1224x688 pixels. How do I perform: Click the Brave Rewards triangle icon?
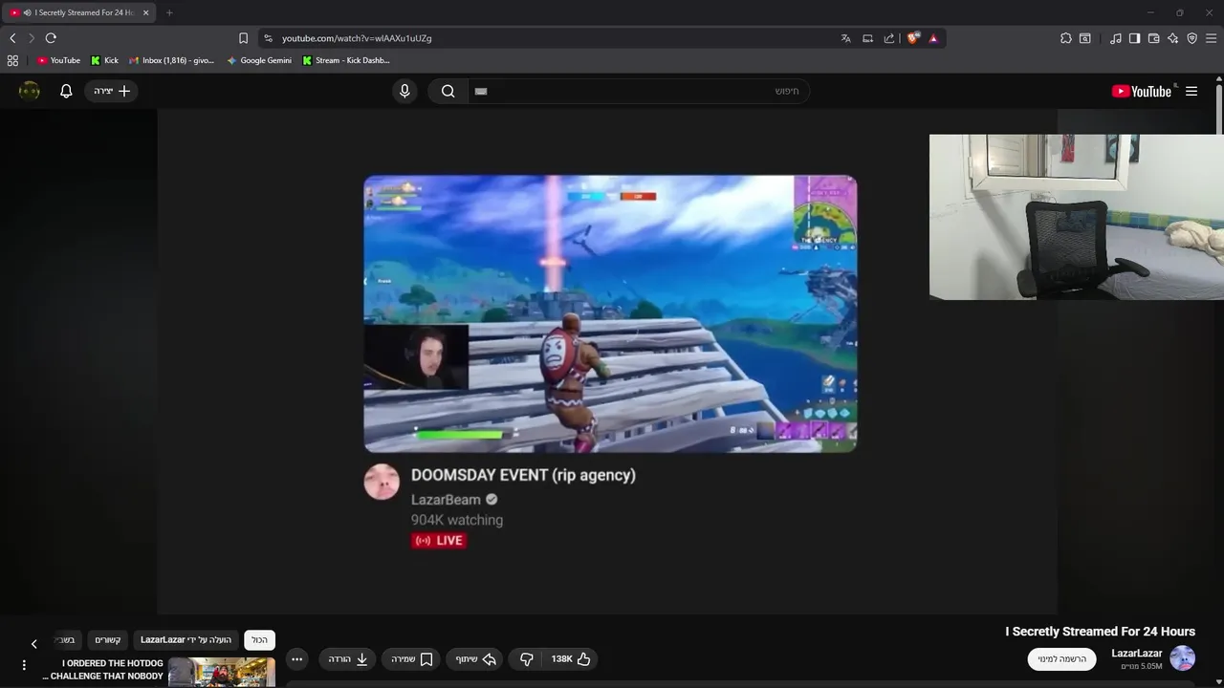tap(933, 38)
